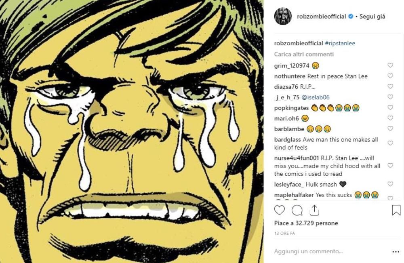Like nurse4u4fun001's comment
Screen dimensions: 404x263
click(390, 166)
